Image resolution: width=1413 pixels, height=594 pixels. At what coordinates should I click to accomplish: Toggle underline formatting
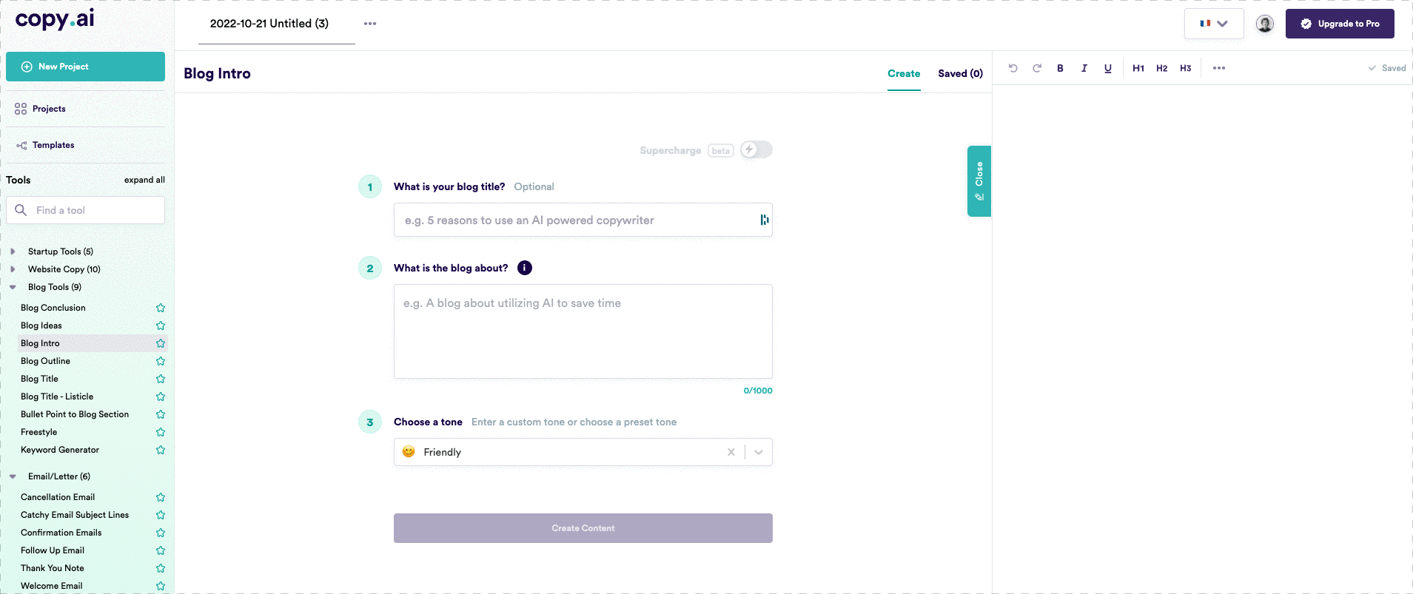pos(1108,68)
